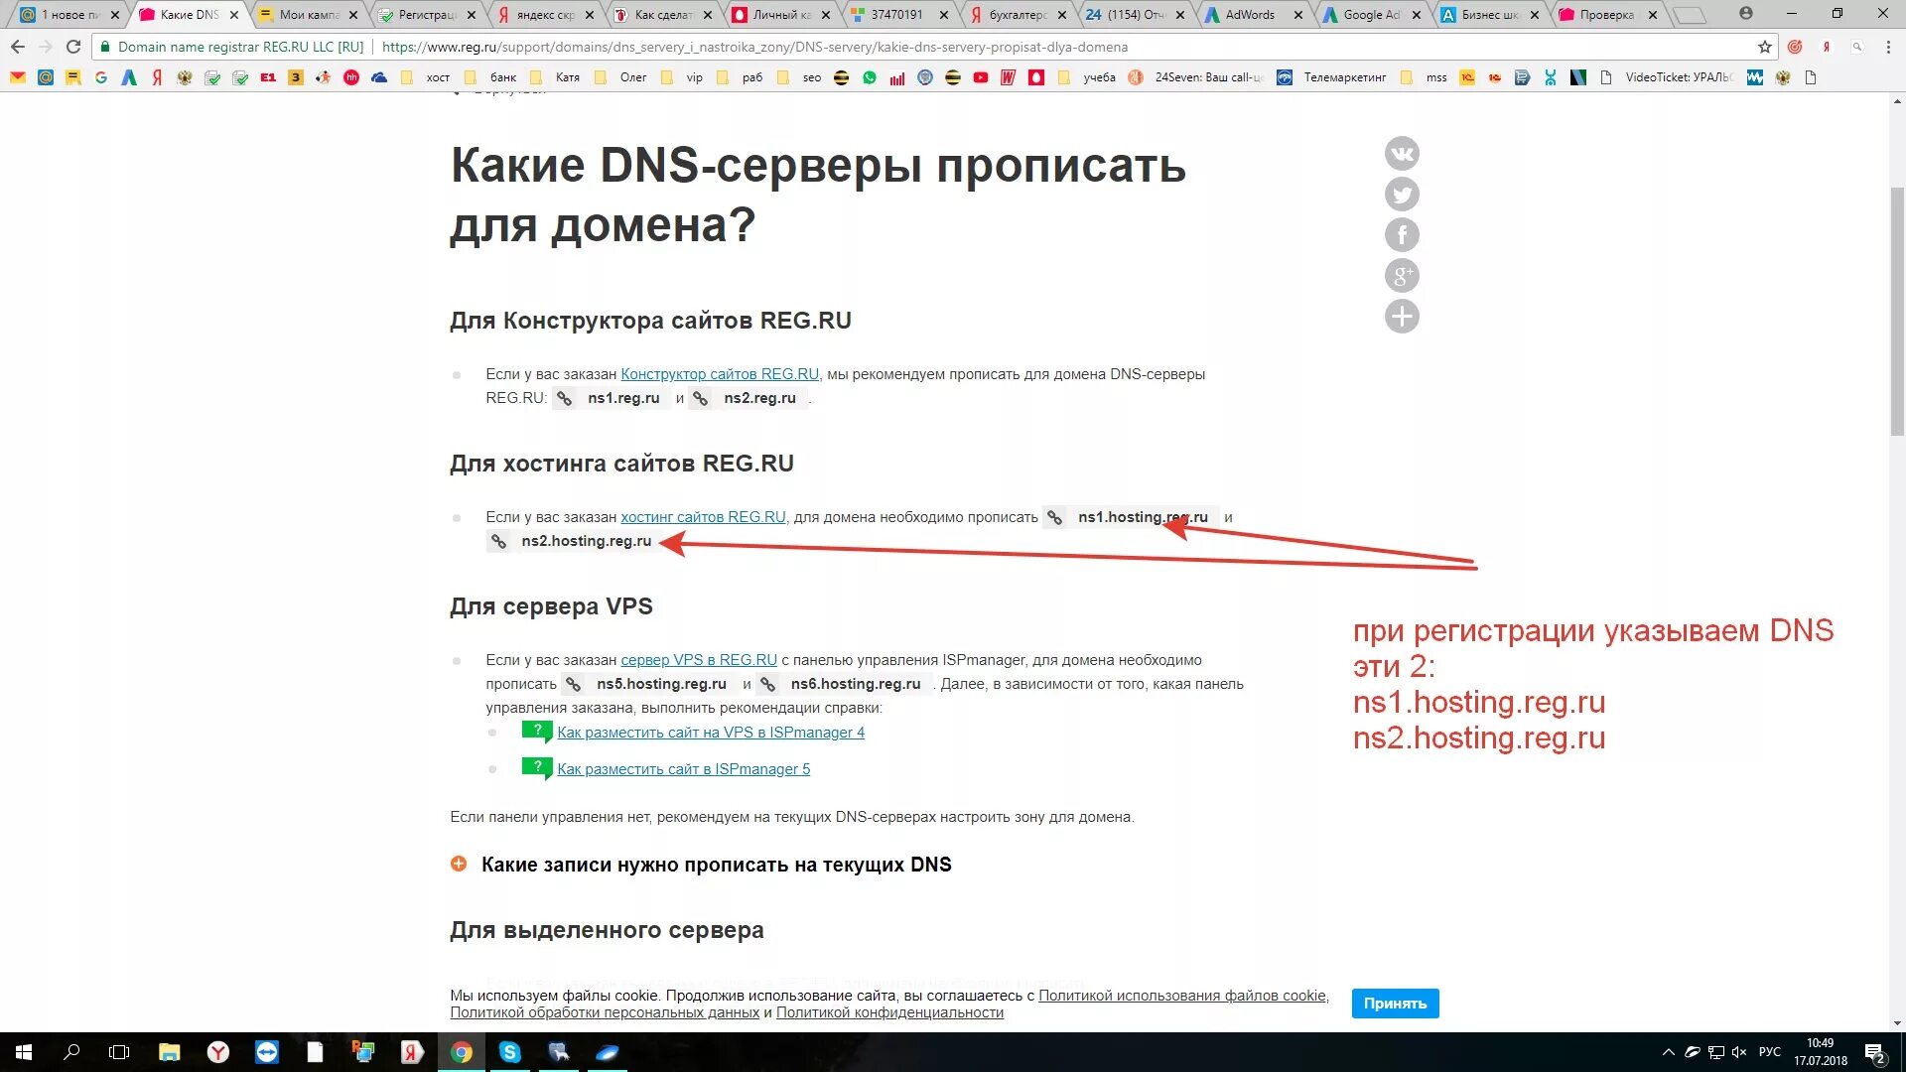Open 'хостинг сайтов REG.RU' link

point(703,517)
